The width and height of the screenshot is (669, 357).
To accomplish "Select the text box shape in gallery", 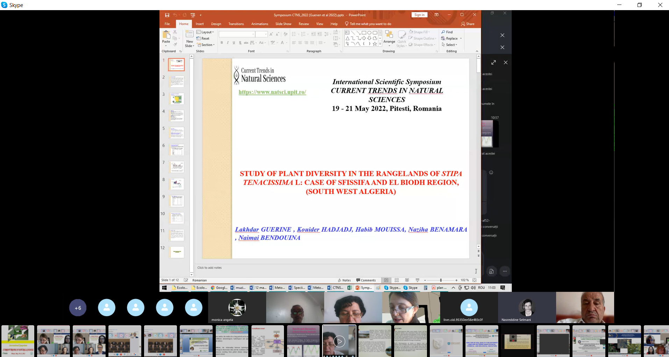I will pos(347,32).
